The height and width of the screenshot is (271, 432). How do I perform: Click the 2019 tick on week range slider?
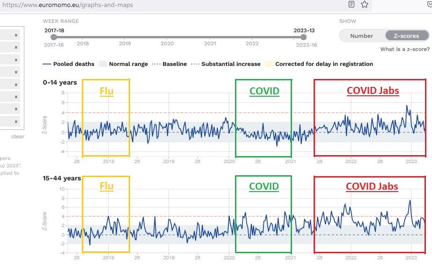tap(125, 43)
